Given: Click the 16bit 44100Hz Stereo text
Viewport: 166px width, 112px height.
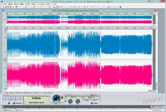Looking at the screenshot, I should click(x=36, y=103).
